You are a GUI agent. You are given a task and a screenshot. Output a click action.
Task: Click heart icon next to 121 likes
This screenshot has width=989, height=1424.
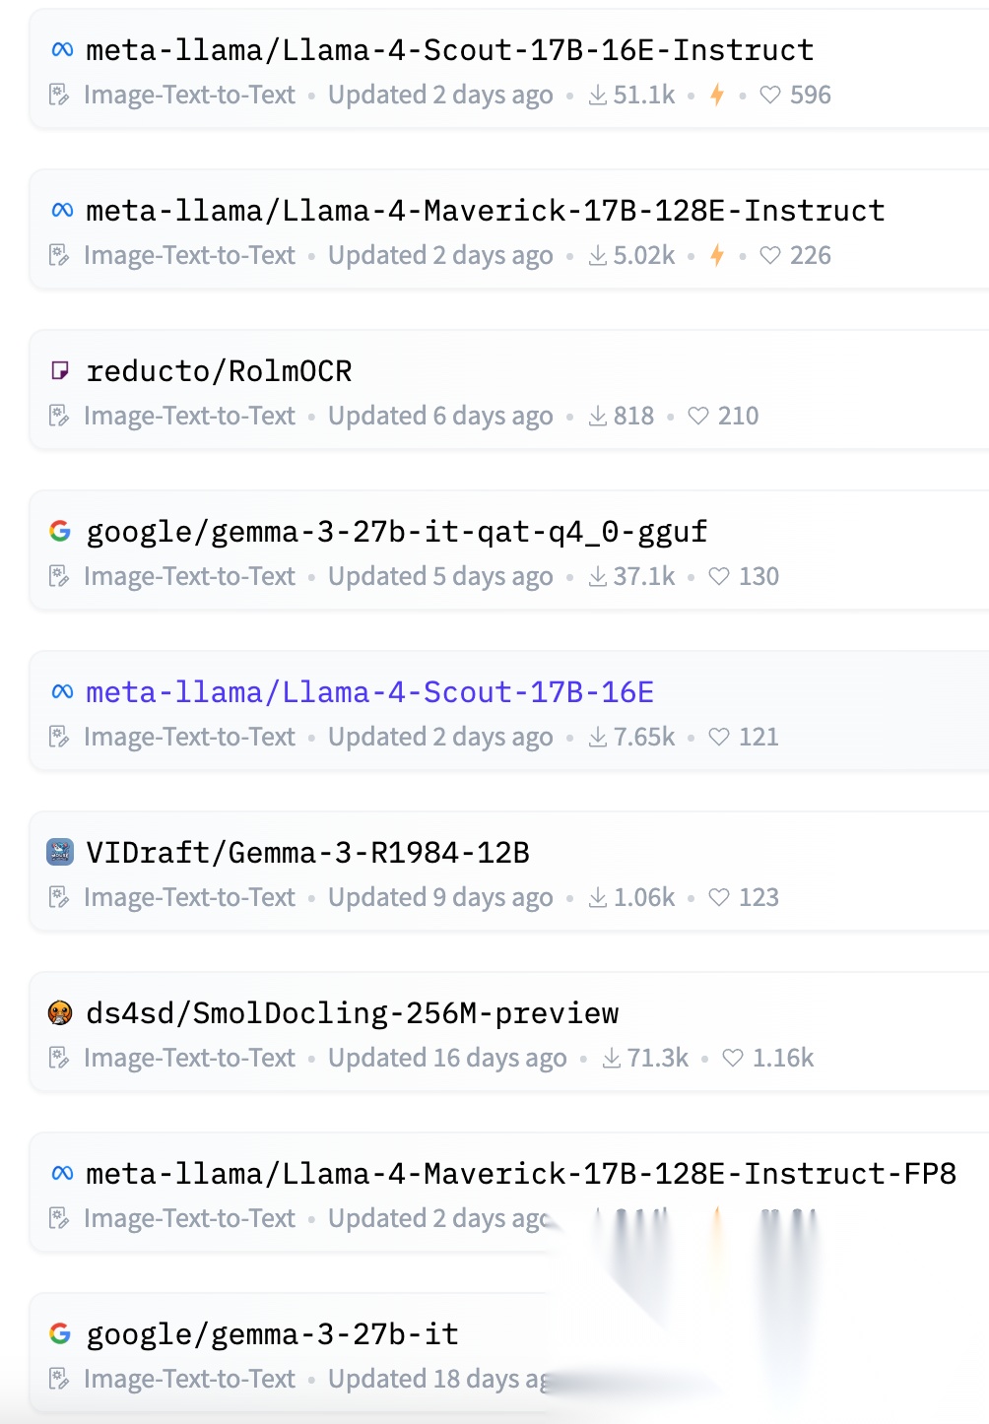719,738
